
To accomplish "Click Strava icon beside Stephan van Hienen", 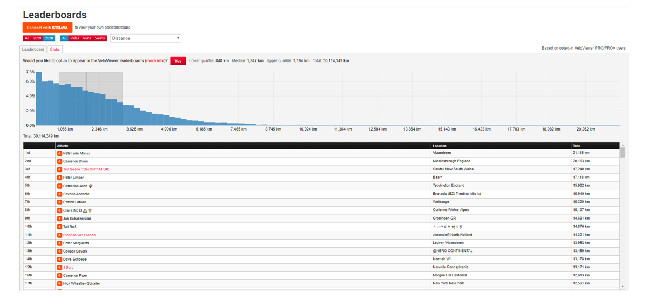I will click(x=59, y=235).
